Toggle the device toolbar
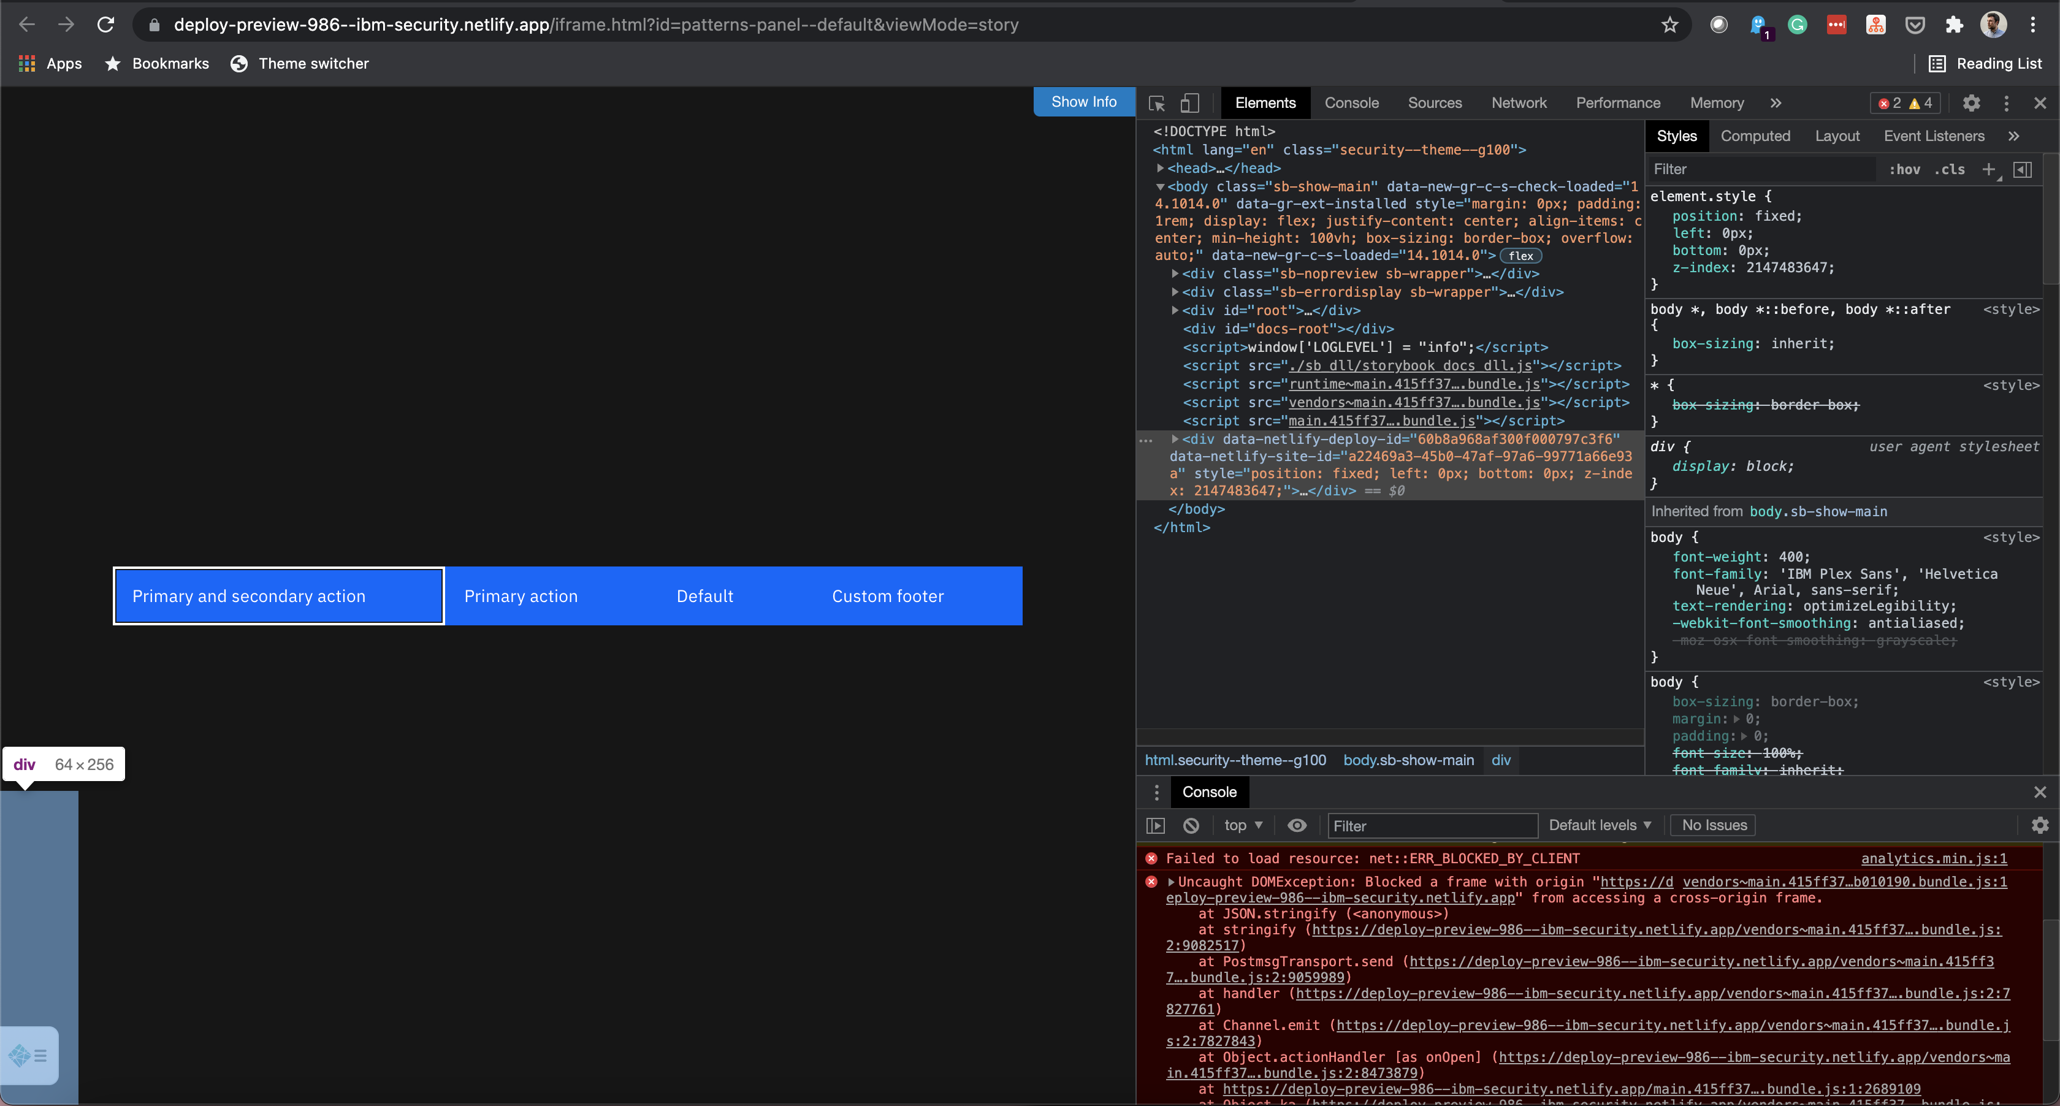This screenshot has width=2060, height=1106. pyautogui.click(x=1190, y=102)
